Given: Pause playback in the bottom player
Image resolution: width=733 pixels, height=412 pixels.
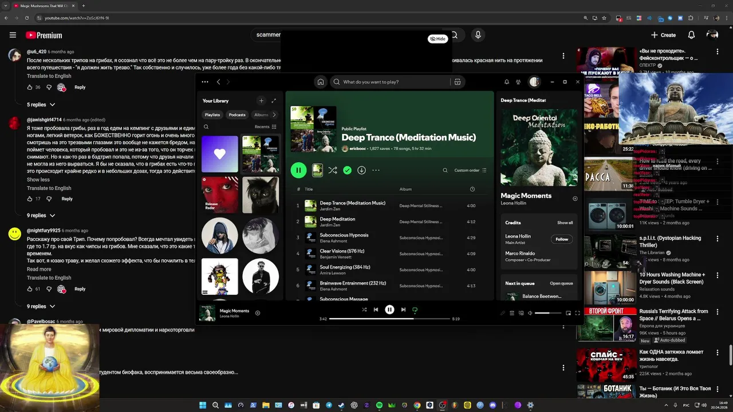Looking at the screenshot, I should coord(389,310).
